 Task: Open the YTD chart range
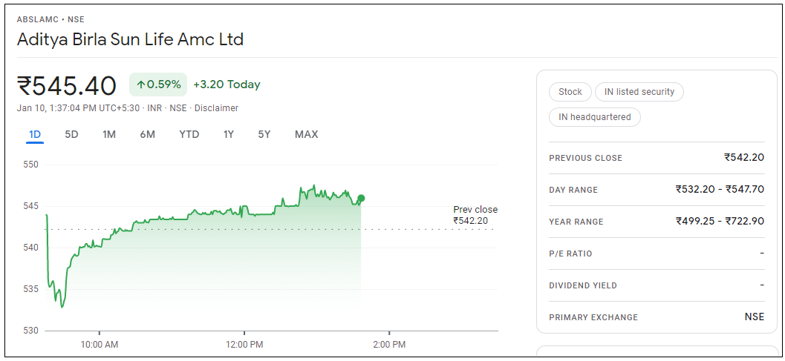click(x=189, y=134)
